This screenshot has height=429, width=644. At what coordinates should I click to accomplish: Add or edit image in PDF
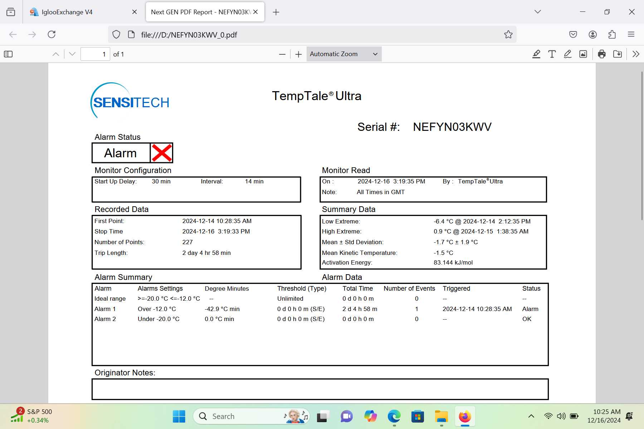(583, 54)
